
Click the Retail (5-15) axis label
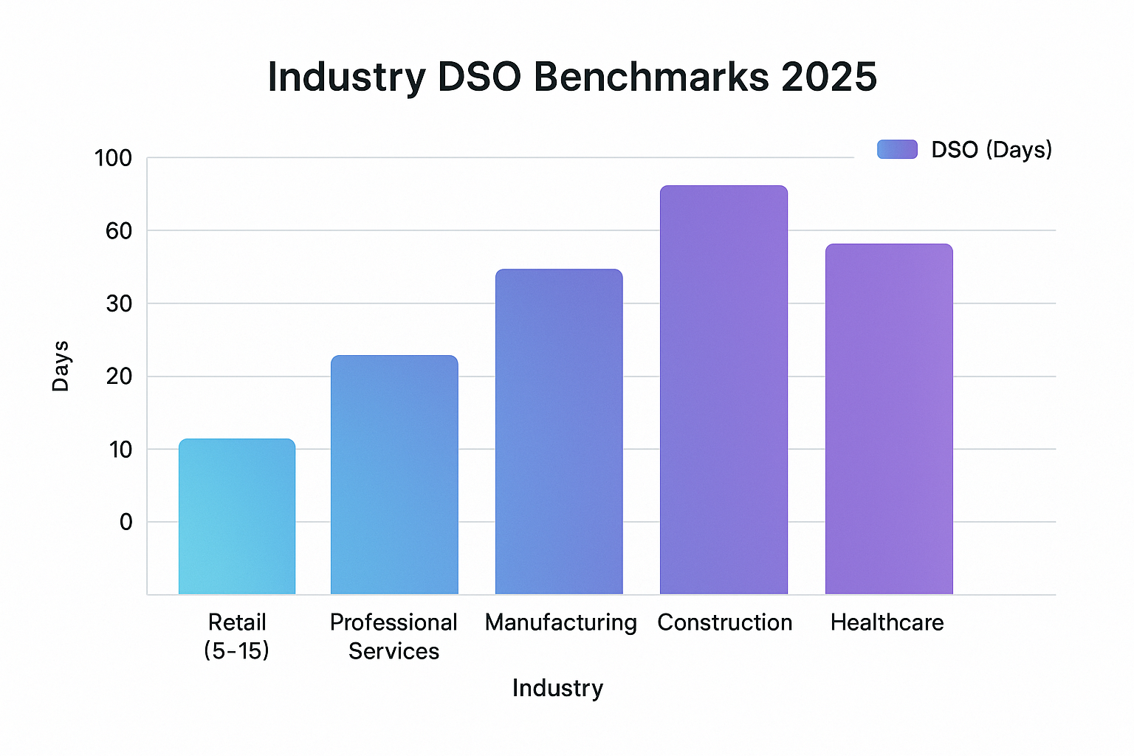pyautogui.click(x=236, y=636)
